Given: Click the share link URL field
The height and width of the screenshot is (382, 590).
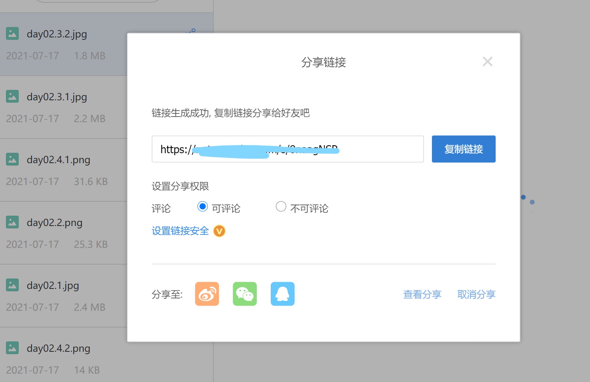Looking at the screenshot, I should pos(288,149).
